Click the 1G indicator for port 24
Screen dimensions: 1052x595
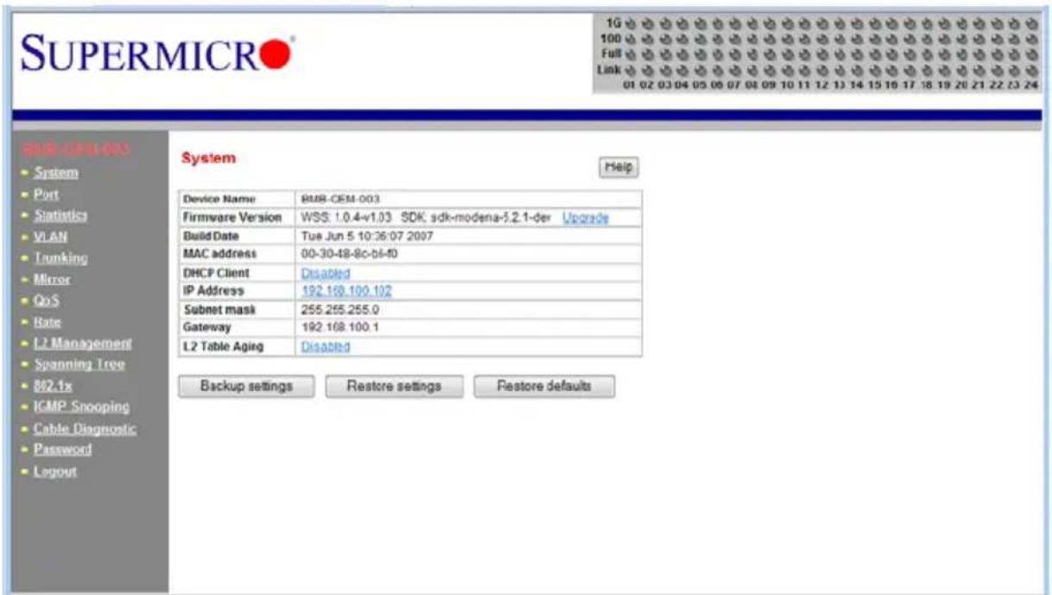pos(1032,23)
